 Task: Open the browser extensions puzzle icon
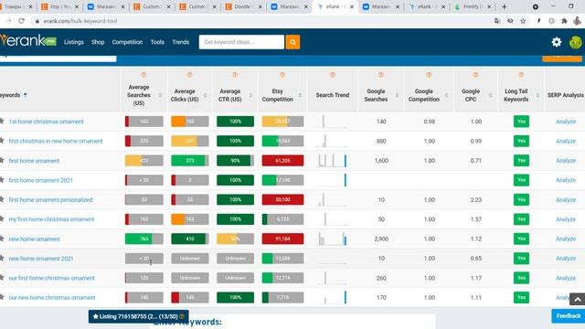pyautogui.click(x=564, y=21)
